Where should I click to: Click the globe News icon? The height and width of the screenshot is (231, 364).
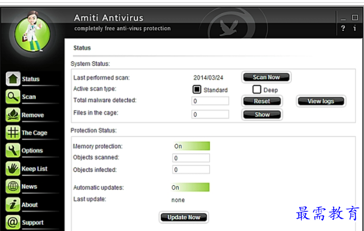click(13, 186)
